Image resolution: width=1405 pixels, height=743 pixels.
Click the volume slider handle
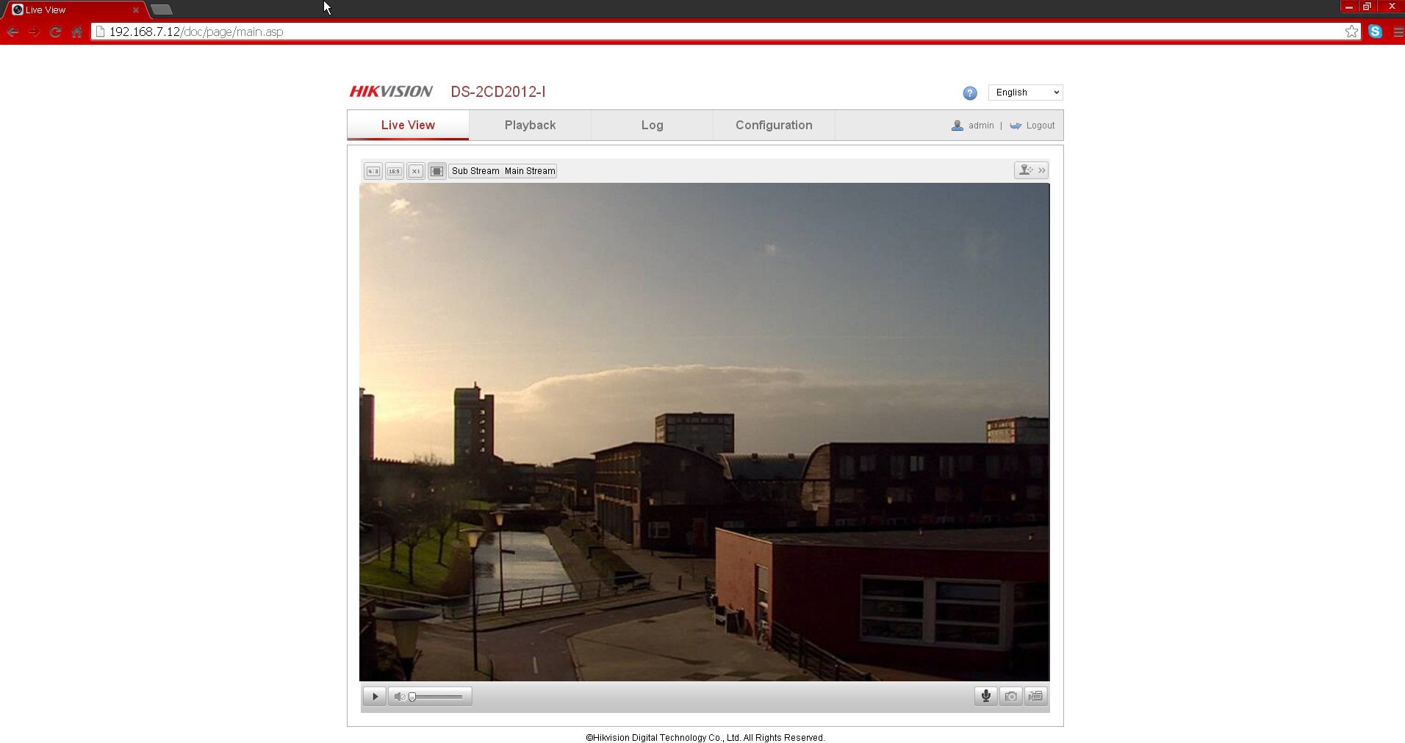tap(412, 697)
